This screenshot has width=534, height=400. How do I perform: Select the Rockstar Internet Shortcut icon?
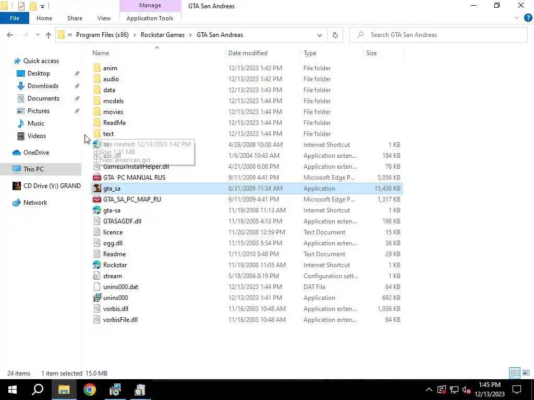(x=97, y=265)
